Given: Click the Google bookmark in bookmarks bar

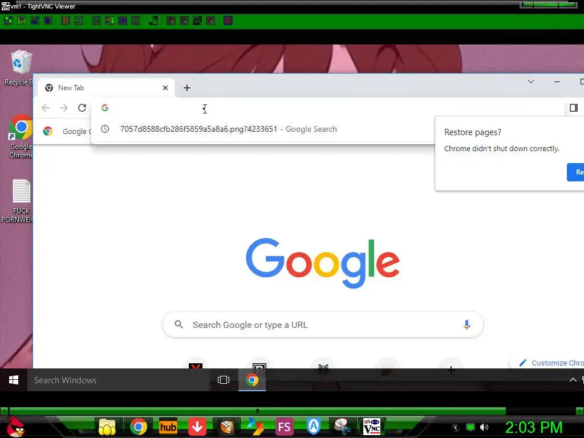Looking at the screenshot, I should [x=66, y=132].
